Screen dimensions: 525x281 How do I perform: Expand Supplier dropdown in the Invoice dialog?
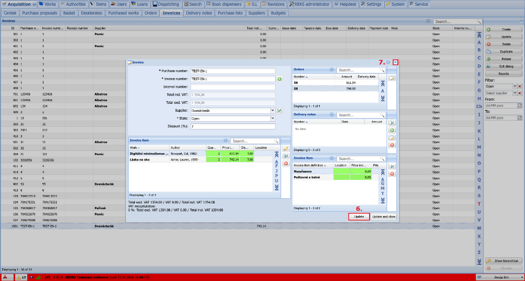272,110
